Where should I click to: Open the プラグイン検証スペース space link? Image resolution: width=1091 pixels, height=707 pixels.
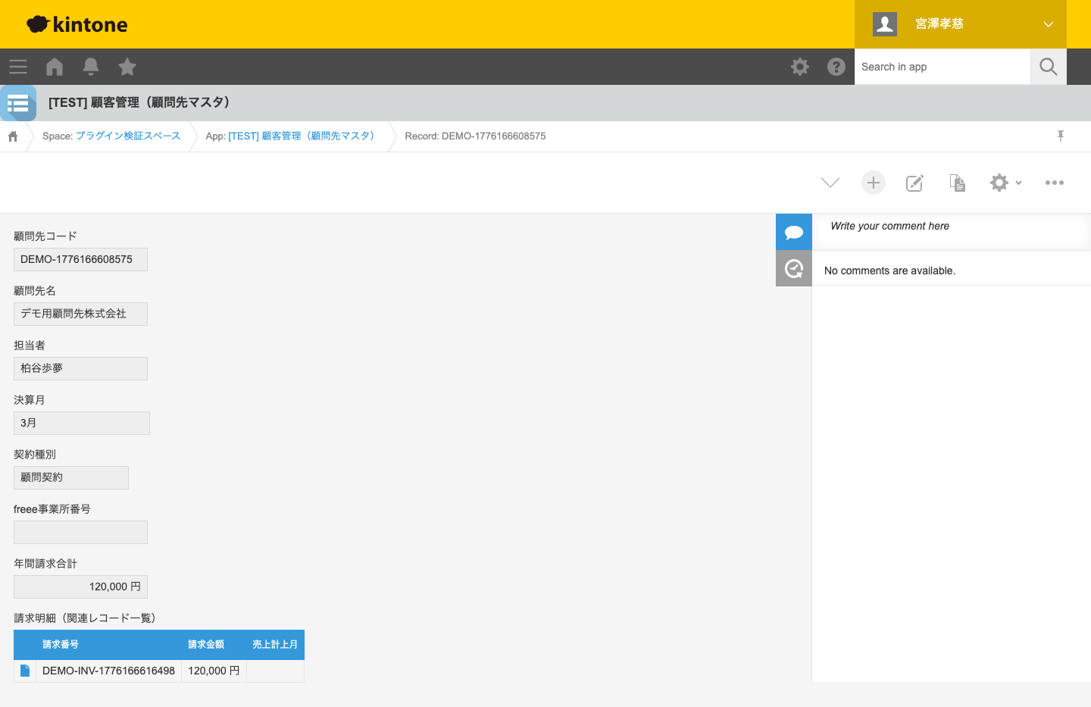127,136
